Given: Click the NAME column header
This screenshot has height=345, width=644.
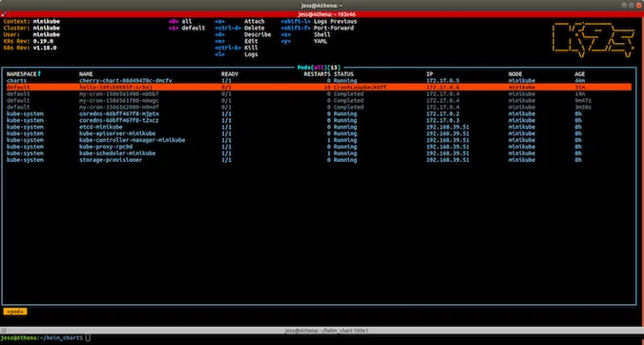Looking at the screenshot, I should pos(86,73).
